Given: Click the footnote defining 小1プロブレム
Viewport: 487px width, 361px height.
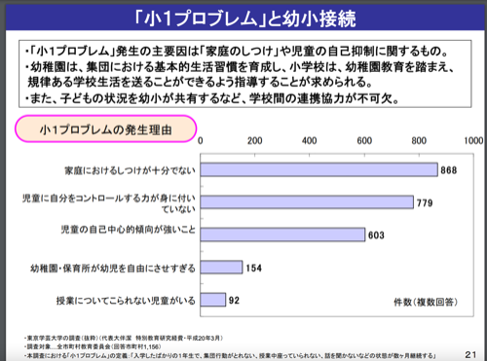Looking at the screenshot, I should click(230, 356).
